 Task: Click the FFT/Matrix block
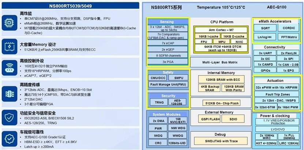point(288,37)
